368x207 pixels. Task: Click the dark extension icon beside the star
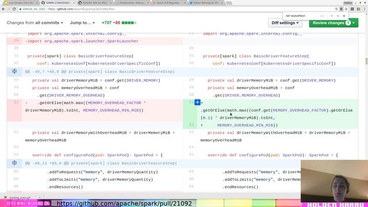352,9
